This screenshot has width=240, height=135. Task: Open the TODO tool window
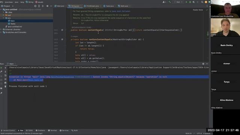(29, 130)
